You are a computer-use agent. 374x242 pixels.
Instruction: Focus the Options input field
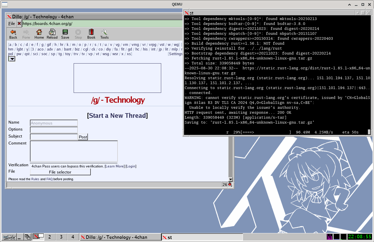click(x=54, y=130)
